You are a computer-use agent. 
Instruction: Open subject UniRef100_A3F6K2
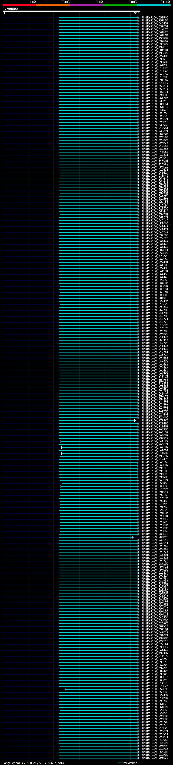[155, 53]
